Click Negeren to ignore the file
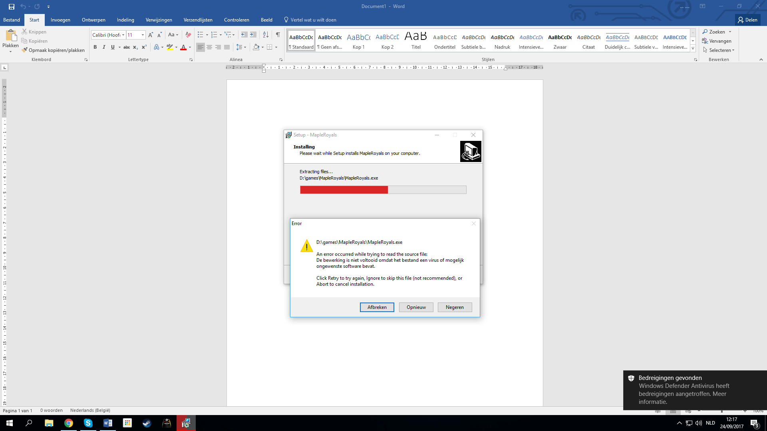Image resolution: width=767 pixels, height=431 pixels. click(x=455, y=307)
